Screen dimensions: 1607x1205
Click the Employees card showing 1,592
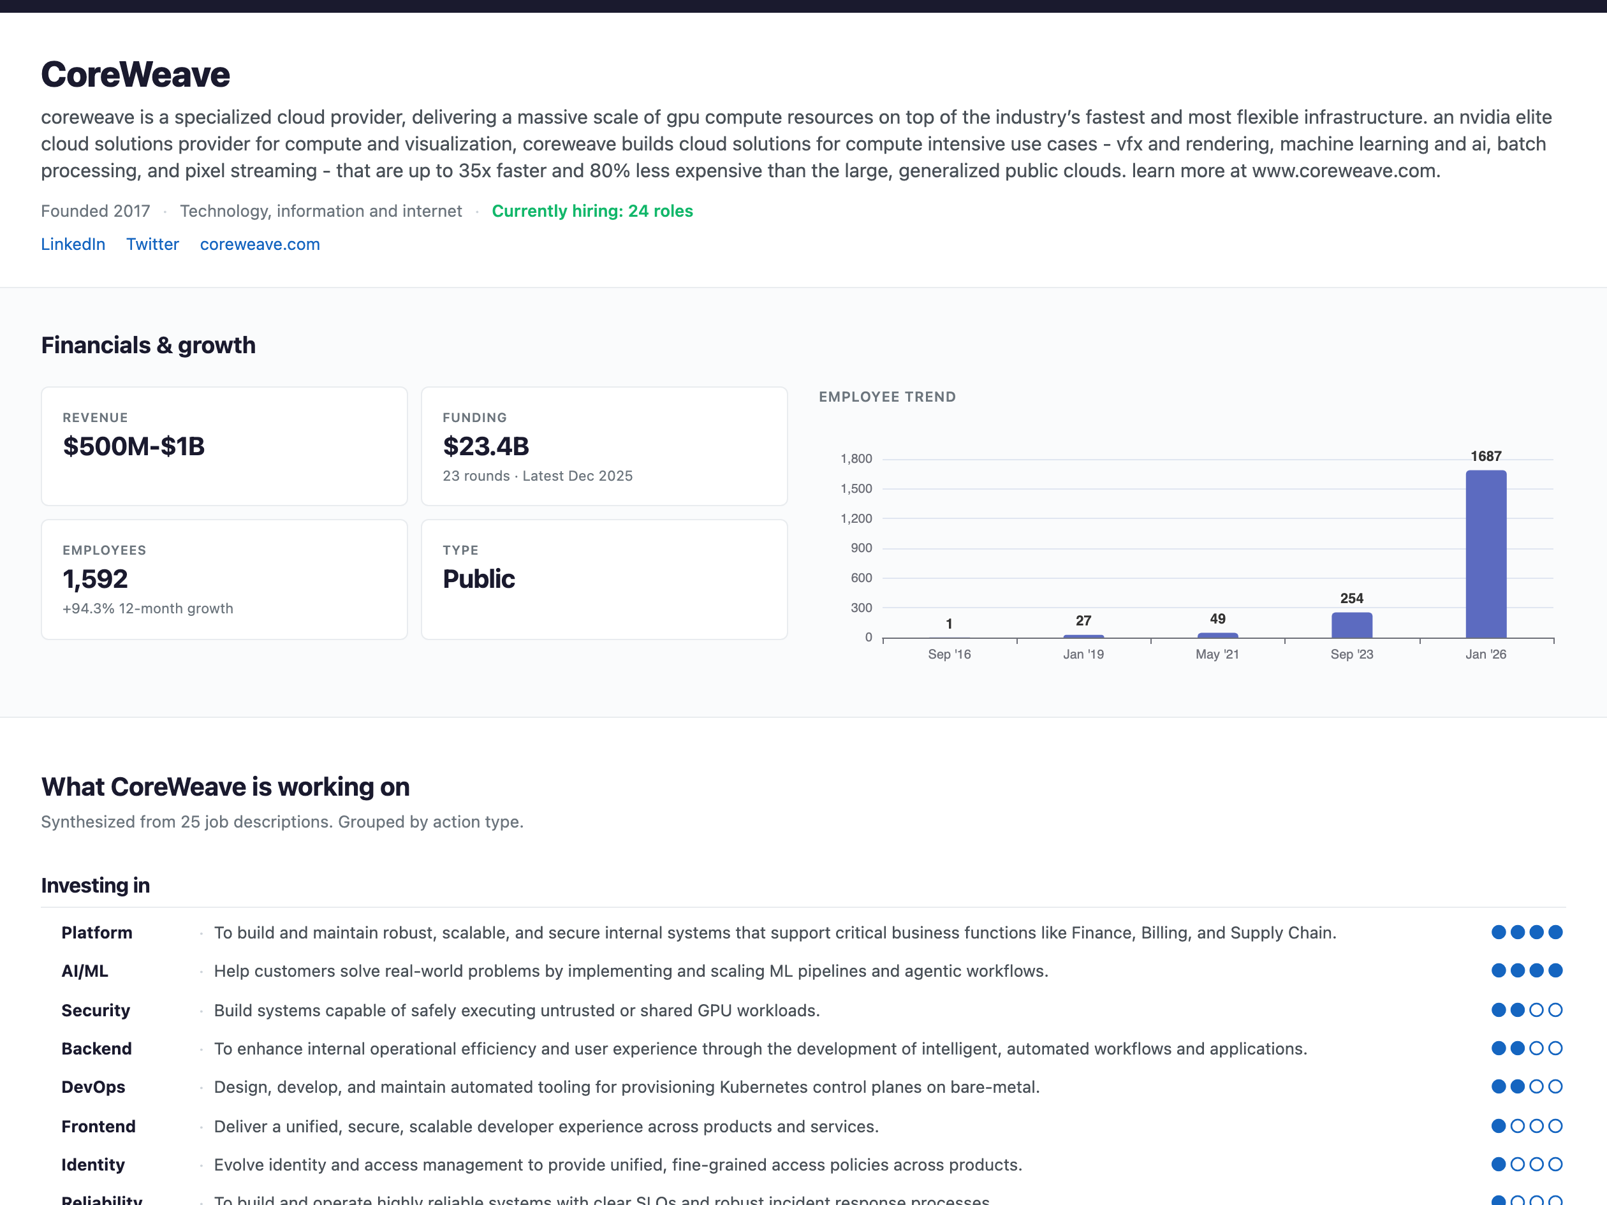tap(224, 578)
